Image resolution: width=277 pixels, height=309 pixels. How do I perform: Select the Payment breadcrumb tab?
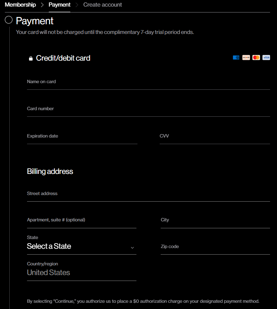click(60, 5)
